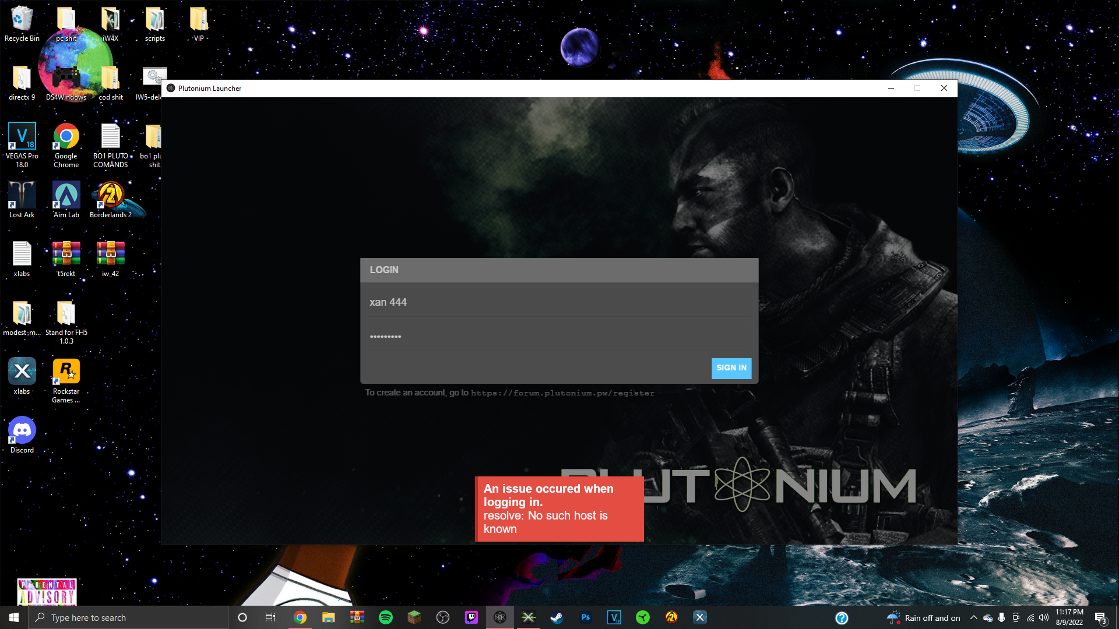
Task: Open Twitch from the taskbar
Action: pos(471,617)
